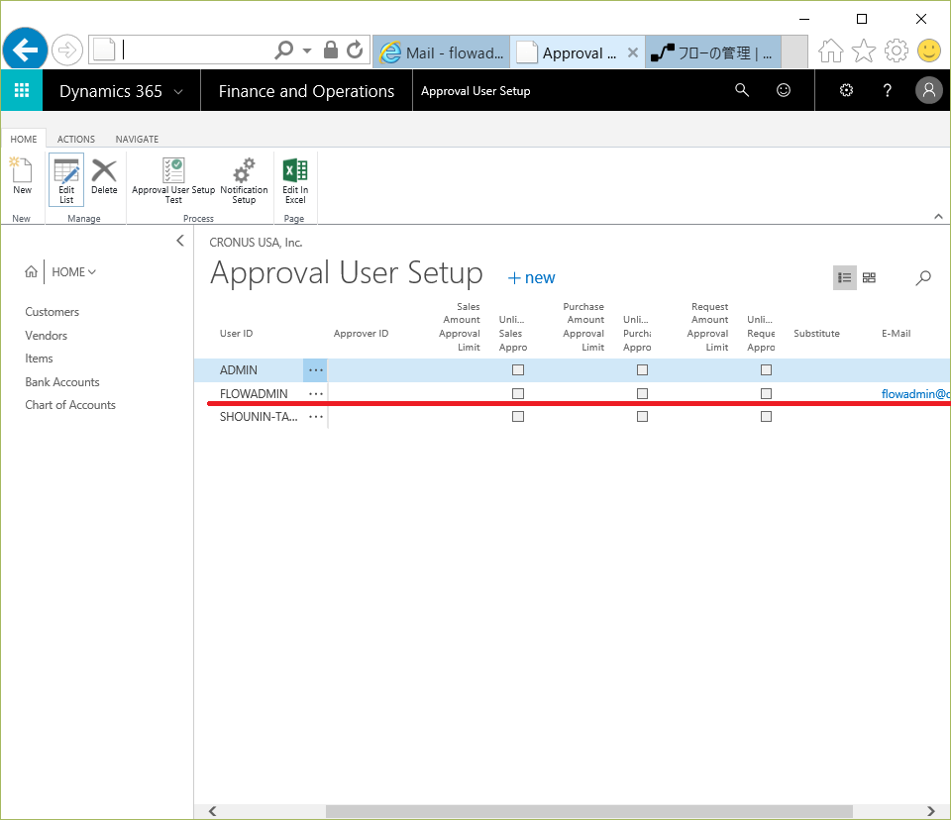This screenshot has height=820, width=951.
Task: Click the Finance and Operations header link
Action: (x=306, y=91)
